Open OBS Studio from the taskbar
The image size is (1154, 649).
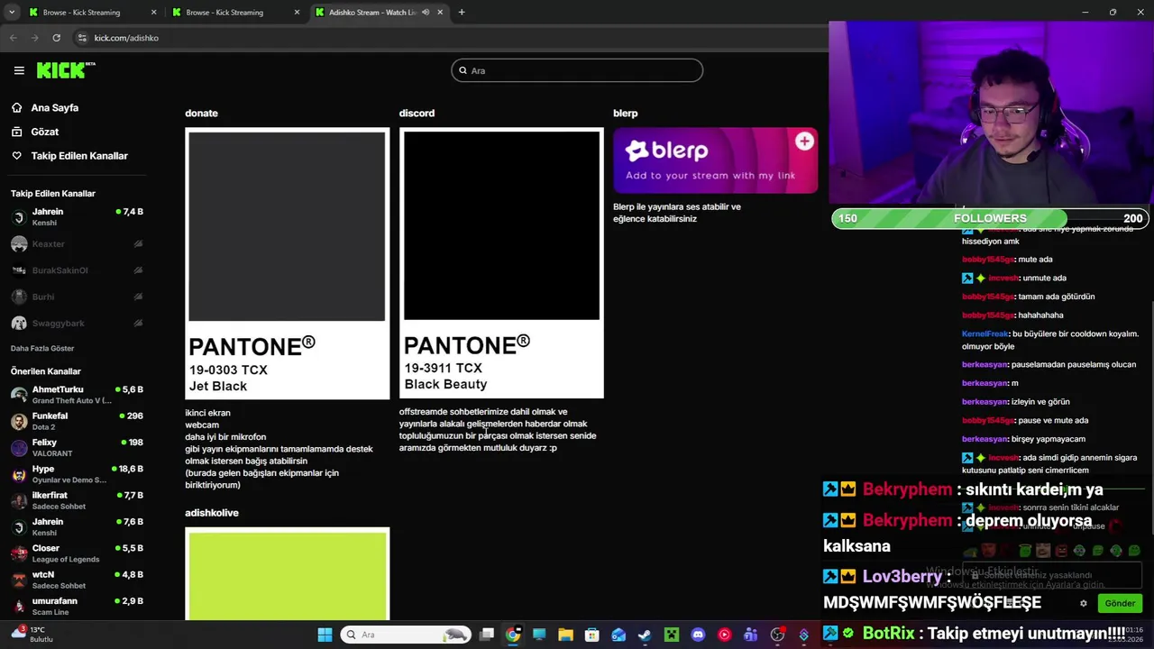click(777, 635)
